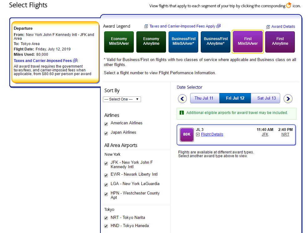Click the 11:40 AM departure time
The image size is (308, 233).
coord(265,129)
